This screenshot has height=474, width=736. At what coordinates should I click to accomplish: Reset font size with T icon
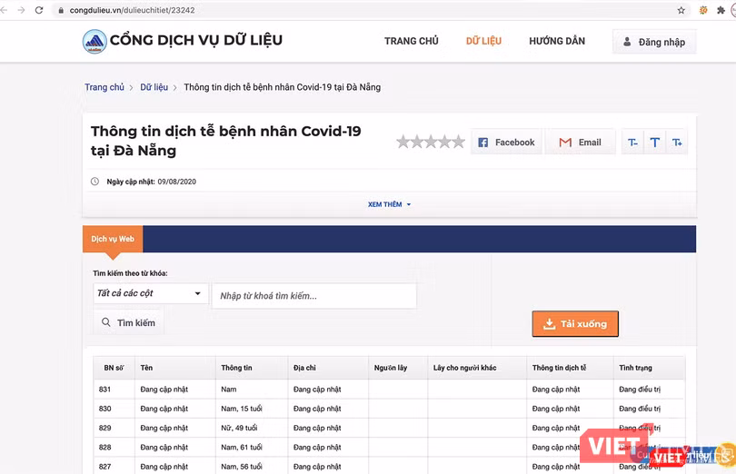tap(655, 143)
